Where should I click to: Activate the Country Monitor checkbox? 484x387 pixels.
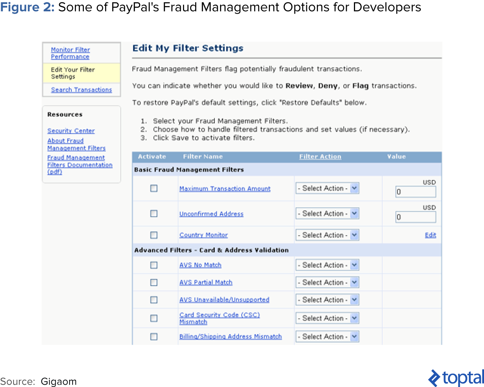coord(154,235)
